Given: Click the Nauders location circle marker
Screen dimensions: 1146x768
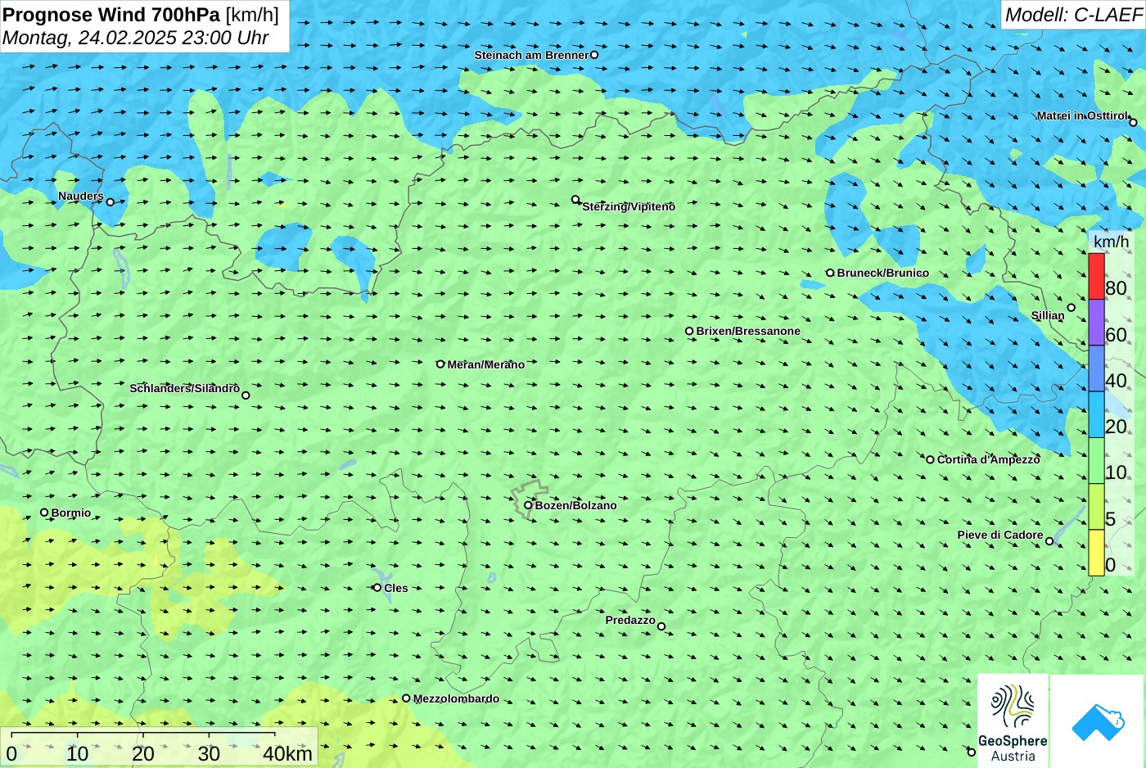Looking at the screenshot, I should point(111,202).
